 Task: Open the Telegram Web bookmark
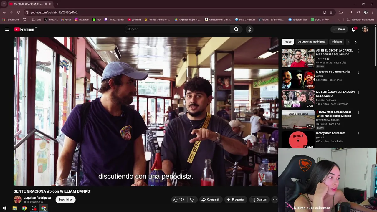point(298,20)
